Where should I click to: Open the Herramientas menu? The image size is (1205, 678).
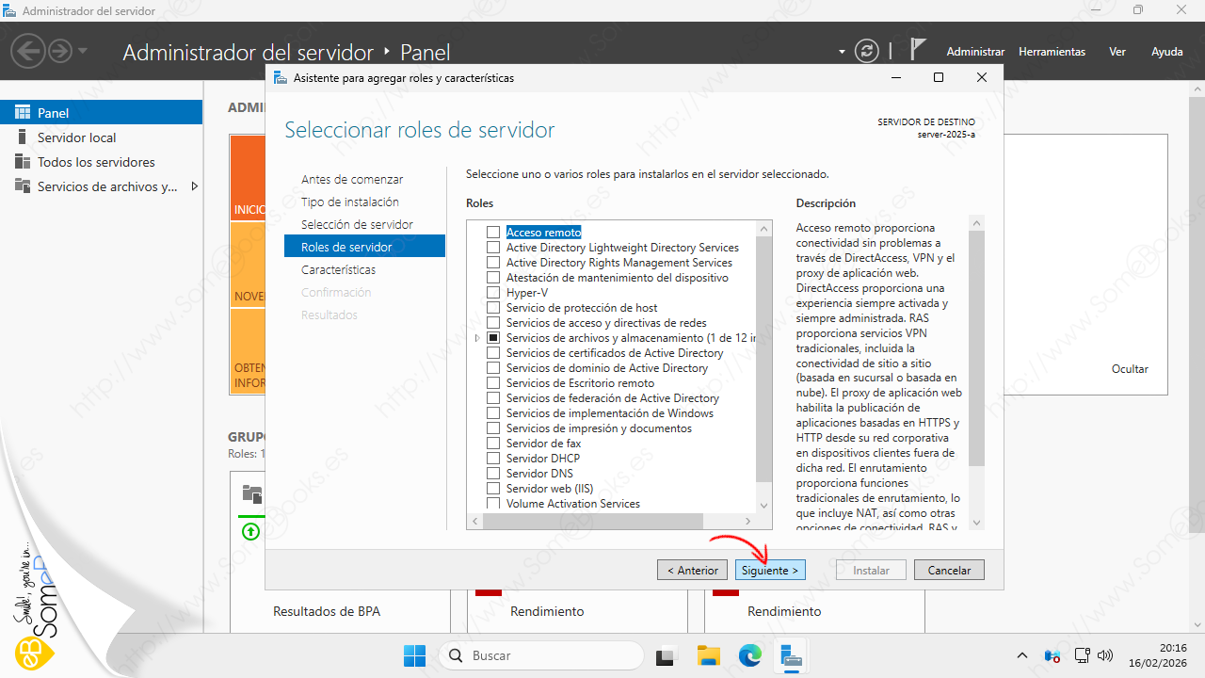[x=1052, y=52]
